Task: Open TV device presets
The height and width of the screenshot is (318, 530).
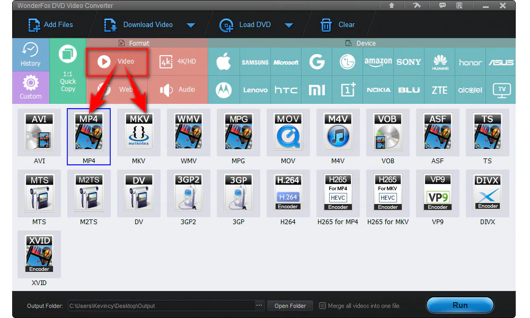Action: tap(501, 90)
